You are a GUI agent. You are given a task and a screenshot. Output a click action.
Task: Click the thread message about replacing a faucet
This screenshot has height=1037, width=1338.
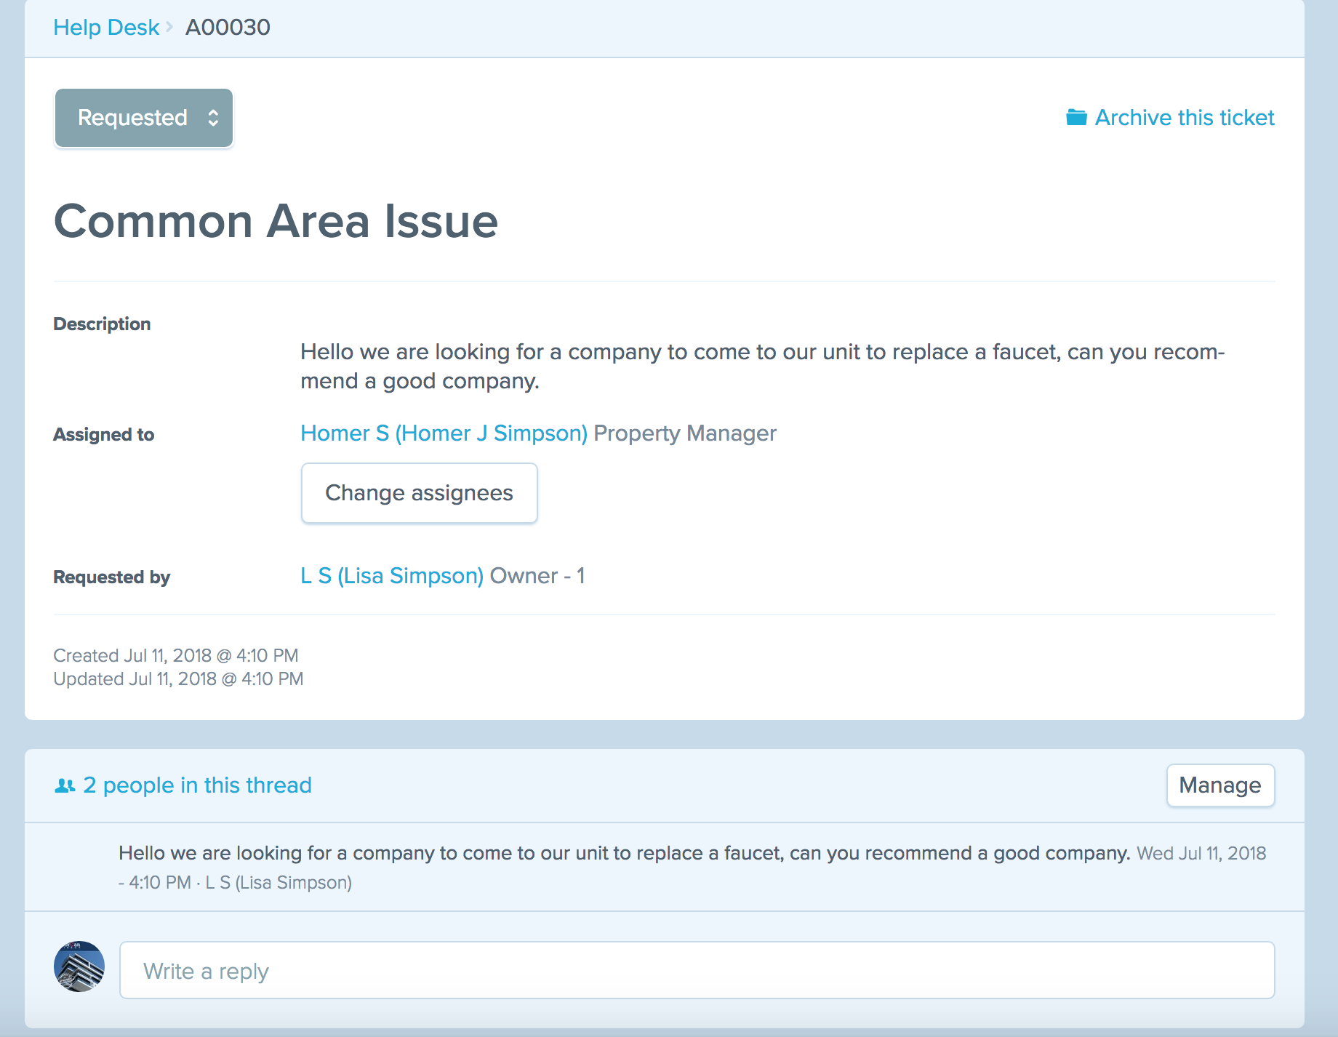pyautogui.click(x=624, y=853)
